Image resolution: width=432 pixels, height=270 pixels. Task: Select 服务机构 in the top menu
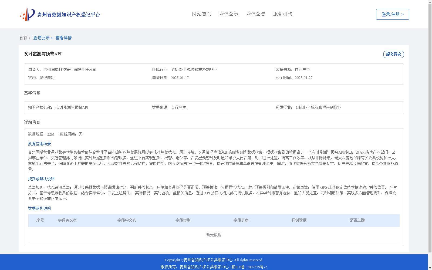coord(283,14)
